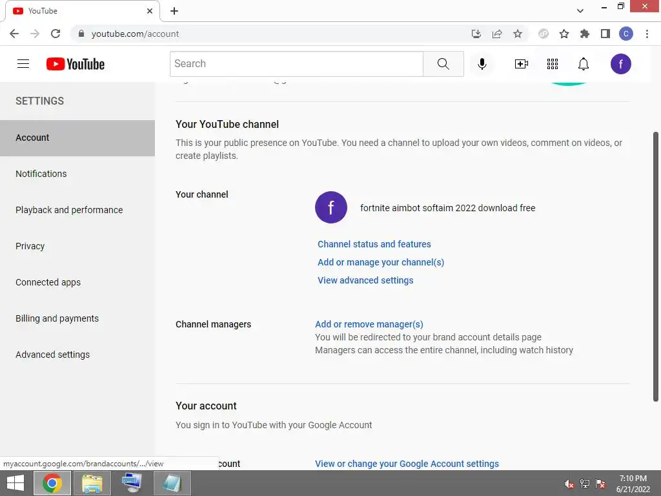Open Playback and performance settings

coord(77,210)
